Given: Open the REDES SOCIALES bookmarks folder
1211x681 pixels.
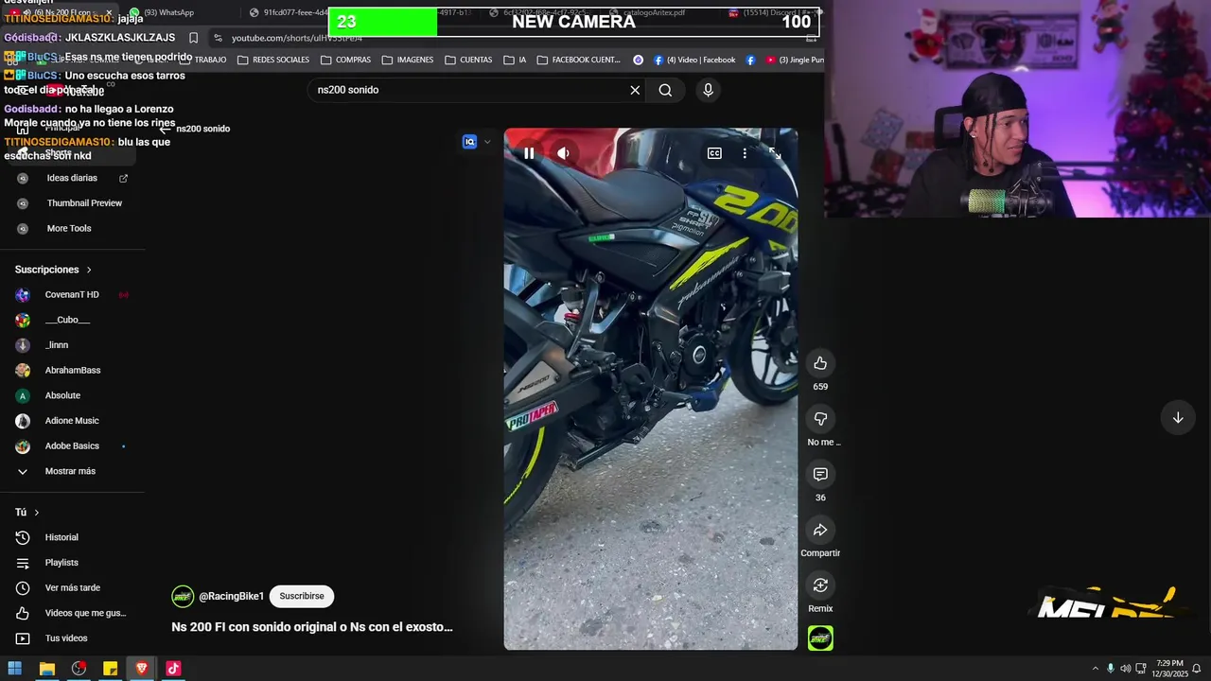Looking at the screenshot, I should tap(273, 60).
